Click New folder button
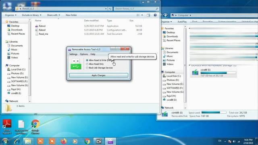Screen dimensions: 258x145 click(71, 15)
